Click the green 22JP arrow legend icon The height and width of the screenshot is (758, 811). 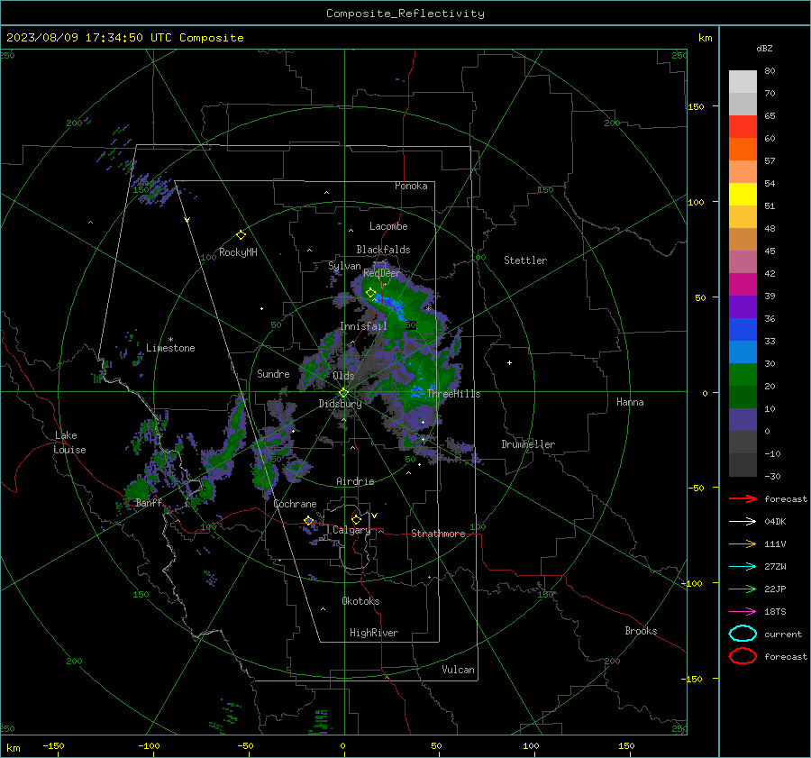[x=743, y=589]
